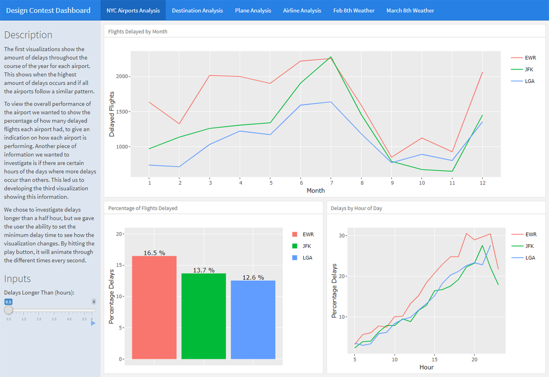
Task: Switch to the Destination Analysis tab
Action: click(197, 10)
